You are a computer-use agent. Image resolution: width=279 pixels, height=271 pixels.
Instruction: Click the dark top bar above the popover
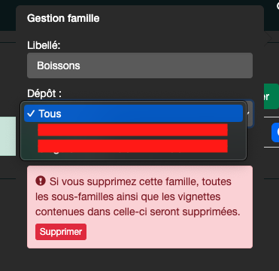point(139,2)
